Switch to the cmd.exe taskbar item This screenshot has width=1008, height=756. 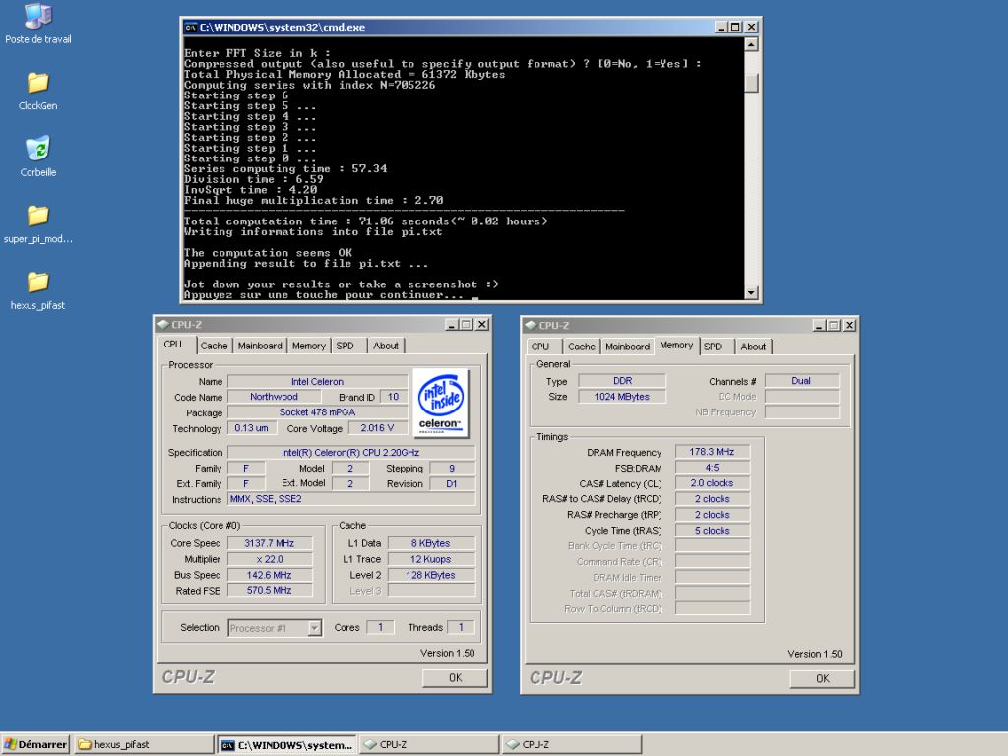[x=287, y=744]
